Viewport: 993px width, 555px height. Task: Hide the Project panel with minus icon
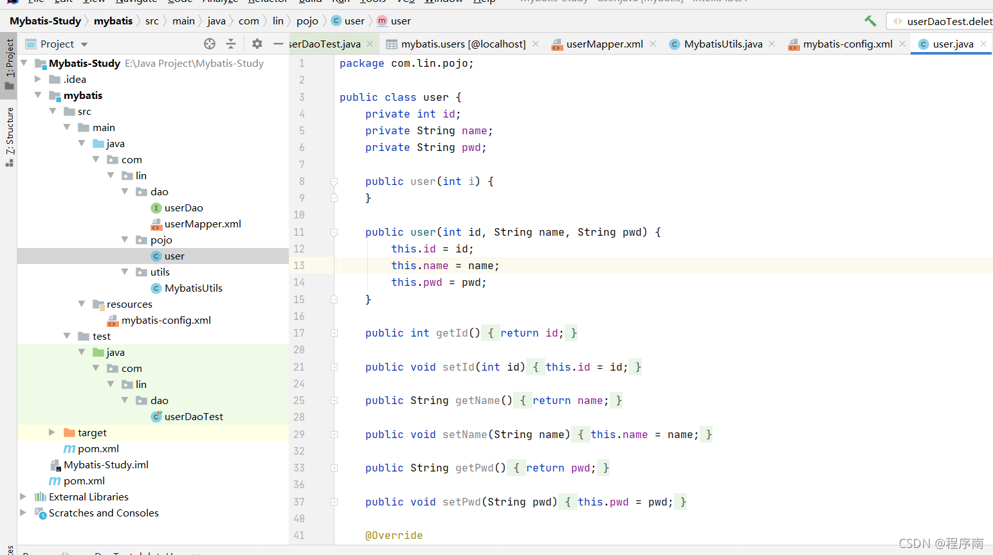(x=278, y=44)
